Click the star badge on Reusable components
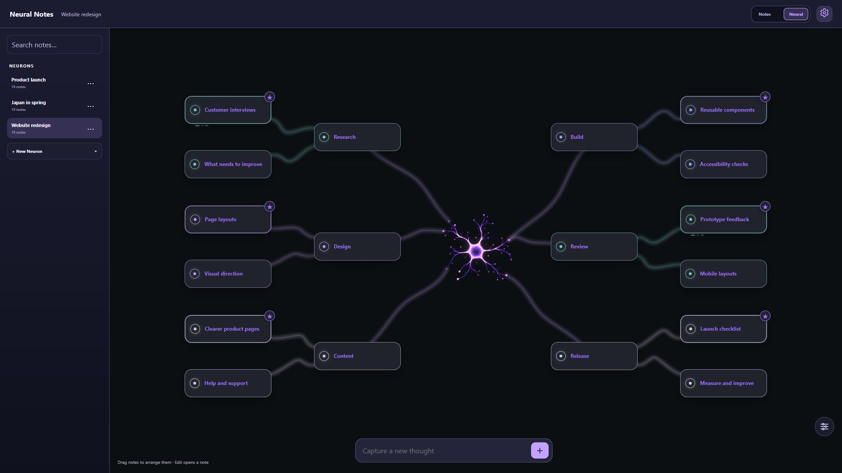This screenshot has width=842, height=473. (765, 97)
